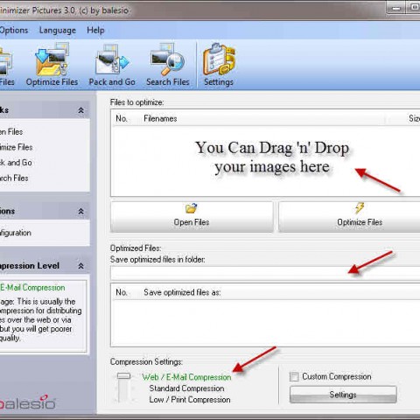
Task: Collapse the Compression Level sidebar panel
Action: point(80,266)
